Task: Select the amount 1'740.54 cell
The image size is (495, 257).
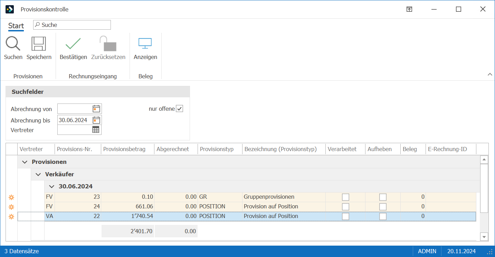Action: coord(127,216)
